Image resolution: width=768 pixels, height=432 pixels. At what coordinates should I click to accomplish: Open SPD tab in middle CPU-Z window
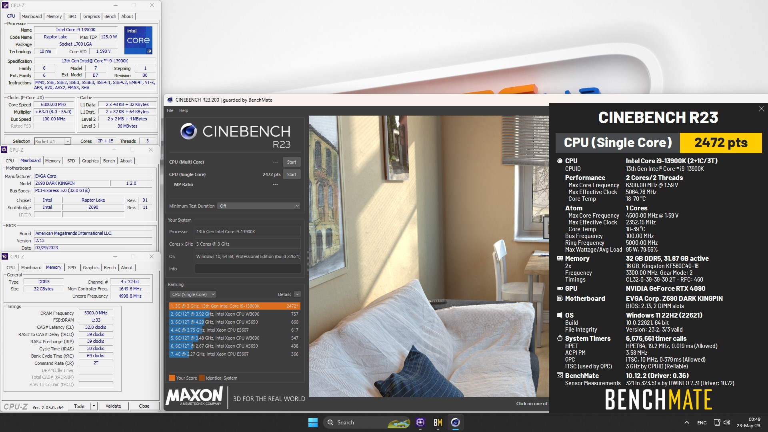tap(71, 161)
